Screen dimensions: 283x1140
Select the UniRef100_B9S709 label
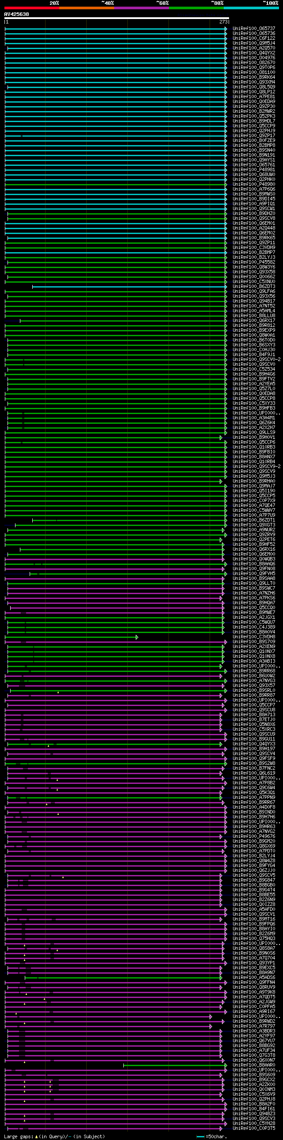click(254, 642)
